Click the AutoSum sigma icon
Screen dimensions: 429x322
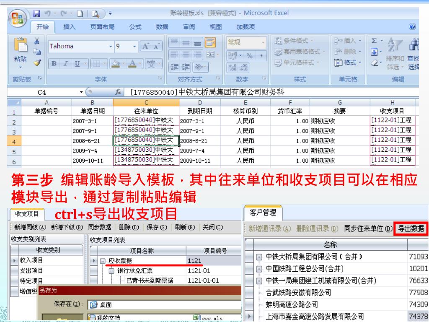(374, 41)
